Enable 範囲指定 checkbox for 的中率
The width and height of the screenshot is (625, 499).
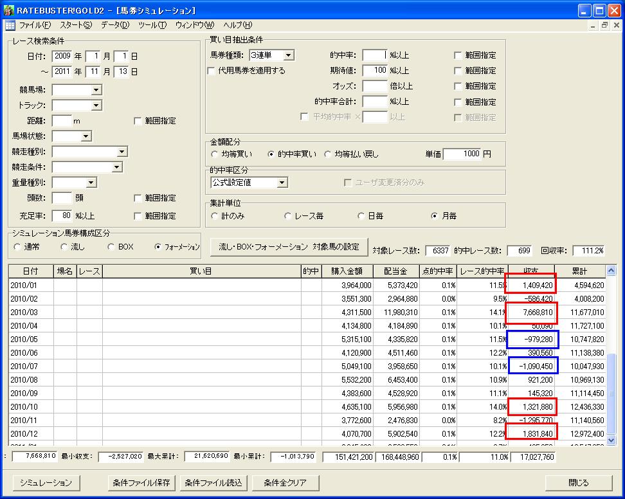click(458, 55)
